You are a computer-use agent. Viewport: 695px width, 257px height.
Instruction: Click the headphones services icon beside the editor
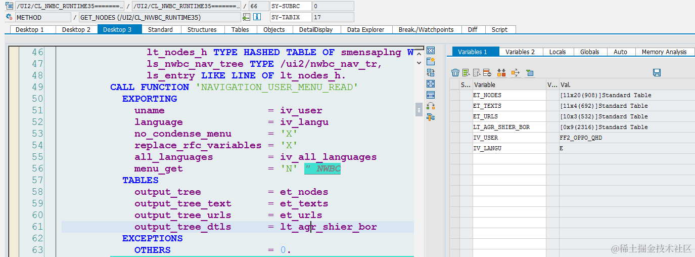click(x=431, y=106)
